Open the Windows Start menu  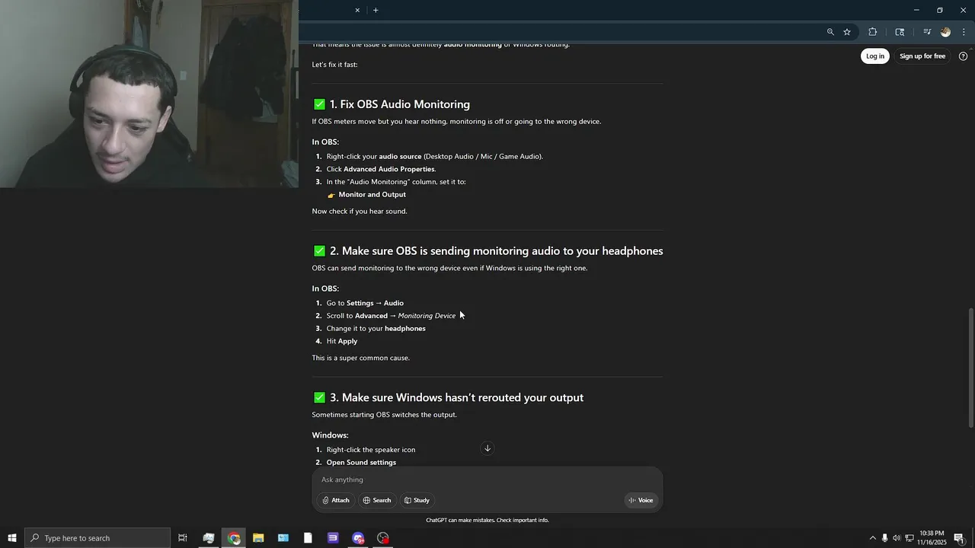[x=12, y=538]
